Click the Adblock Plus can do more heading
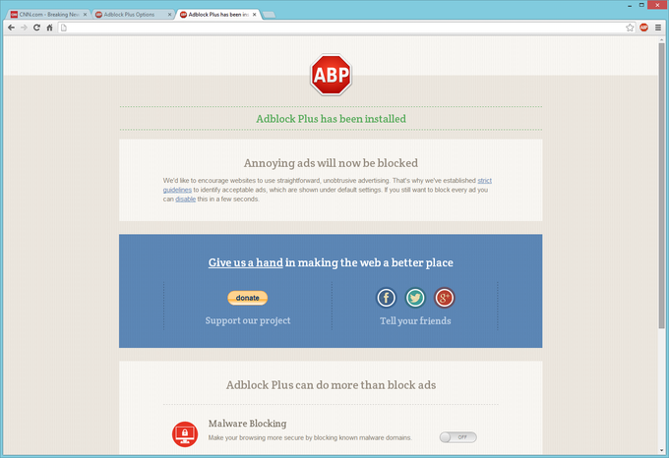 click(x=332, y=385)
